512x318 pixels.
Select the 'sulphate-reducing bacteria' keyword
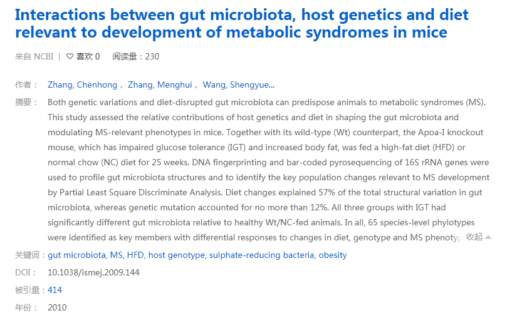click(x=261, y=255)
